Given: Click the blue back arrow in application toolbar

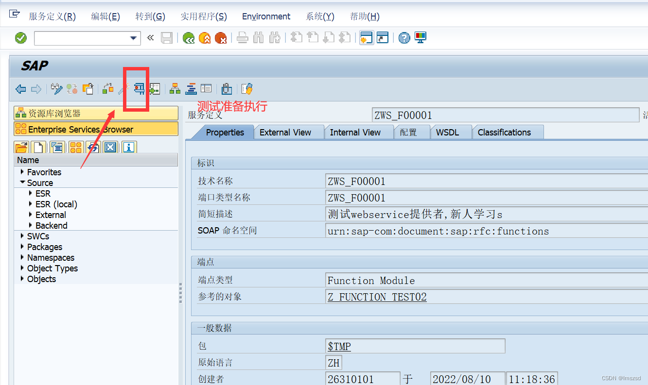Looking at the screenshot, I should coord(20,89).
